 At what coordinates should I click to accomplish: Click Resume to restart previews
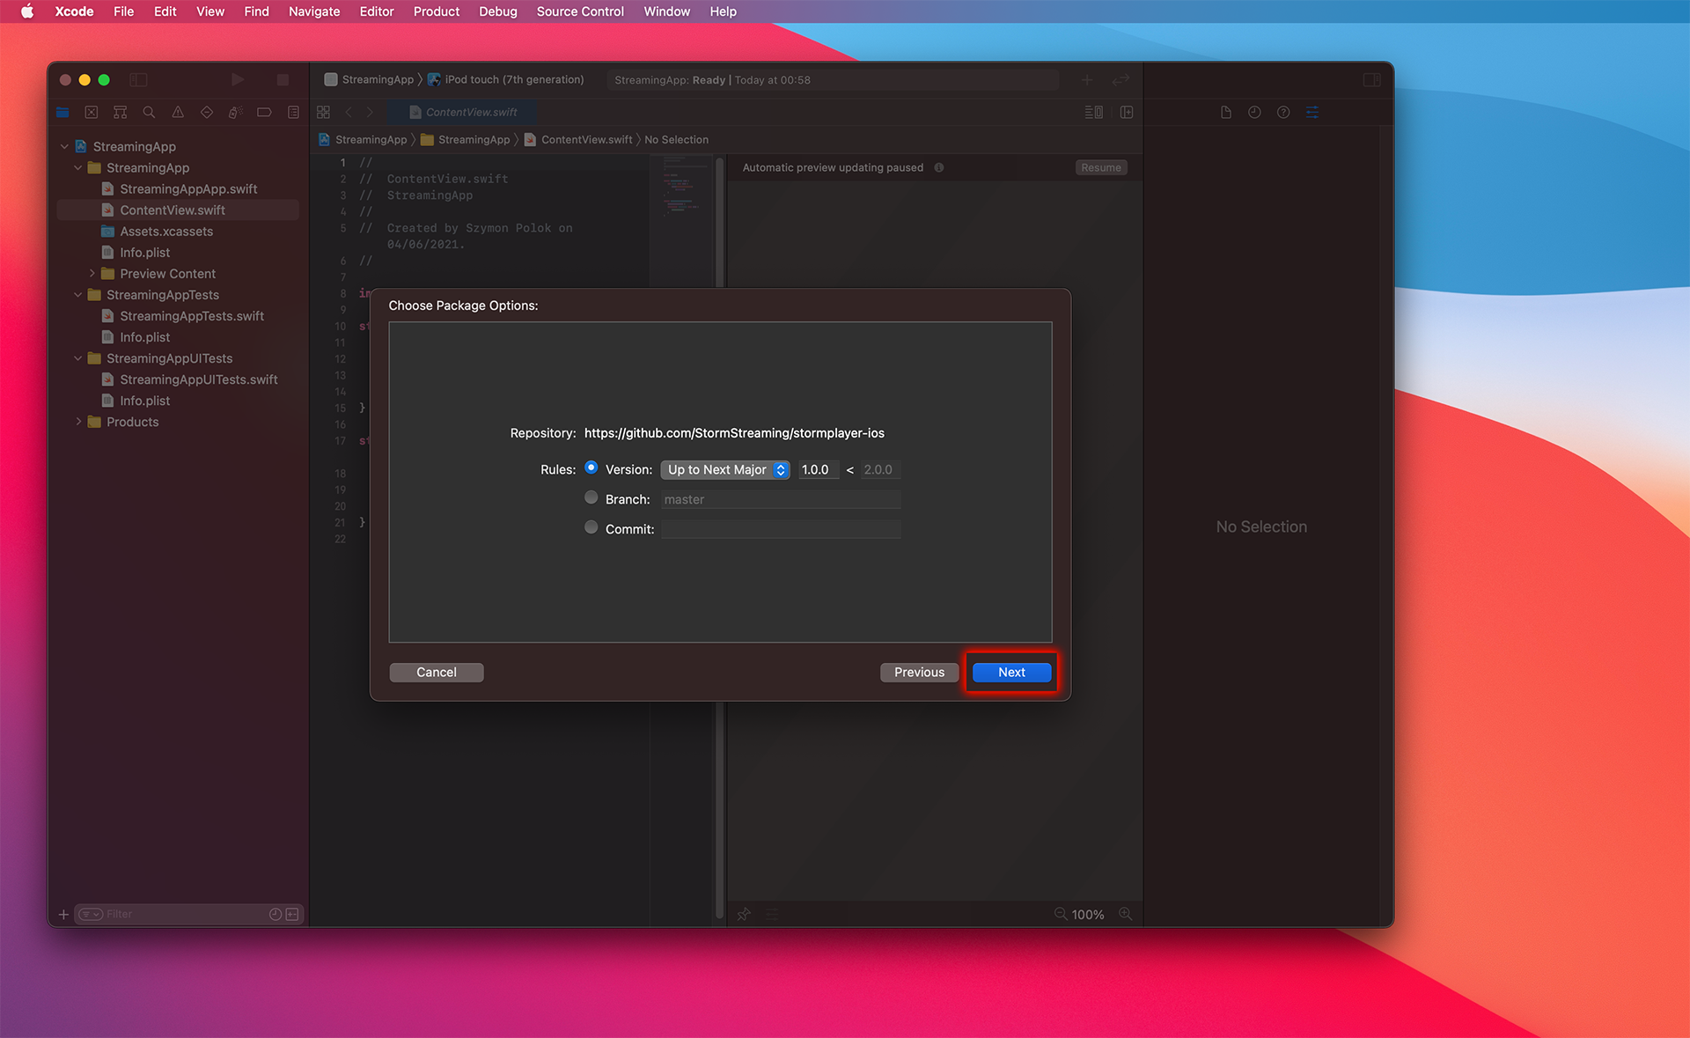pos(1101,167)
